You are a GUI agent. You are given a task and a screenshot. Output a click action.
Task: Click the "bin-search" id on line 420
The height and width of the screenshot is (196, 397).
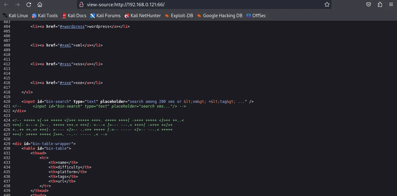click(x=57, y=102)
